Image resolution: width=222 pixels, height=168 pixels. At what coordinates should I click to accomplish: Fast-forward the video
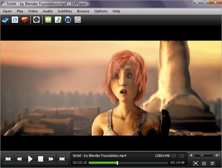[x=51, y=159]
